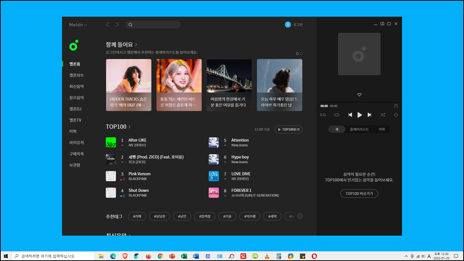This screenshot has height=261, width=464.
Task: Play the current track
Action: [360, 115]
